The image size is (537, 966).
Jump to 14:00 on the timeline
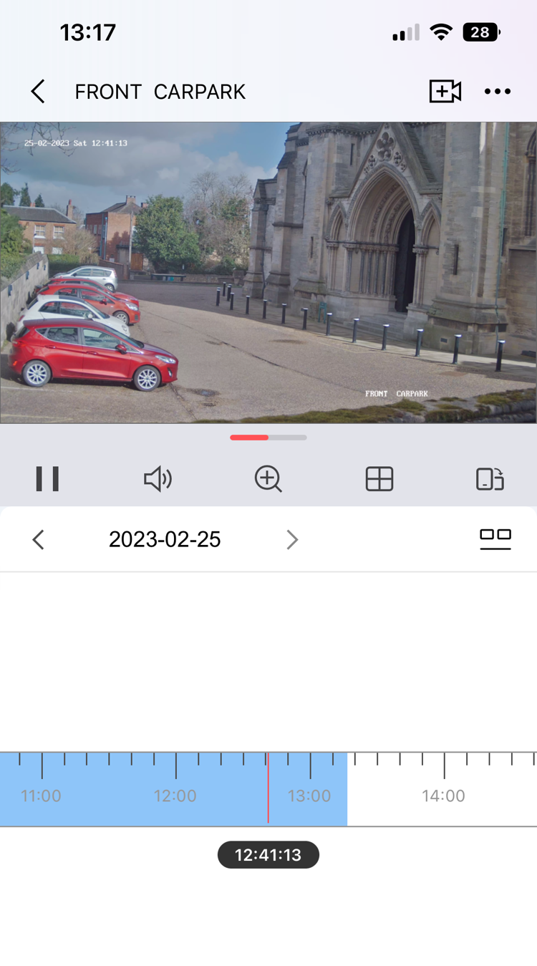444,796
